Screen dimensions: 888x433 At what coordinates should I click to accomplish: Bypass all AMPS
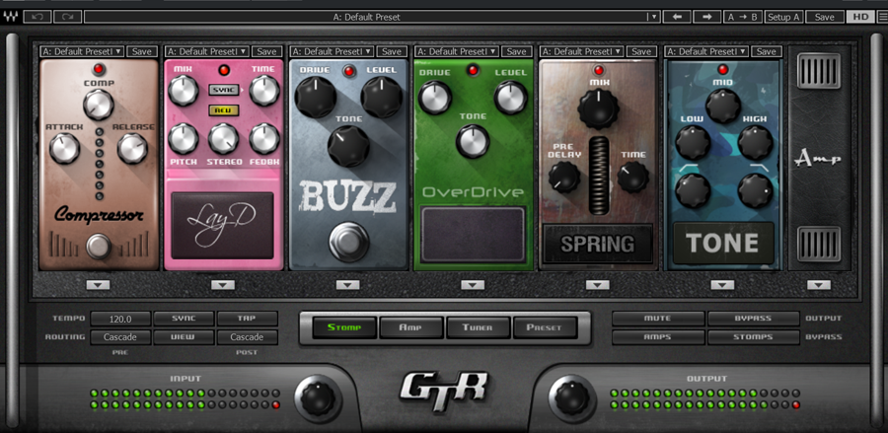658,336
